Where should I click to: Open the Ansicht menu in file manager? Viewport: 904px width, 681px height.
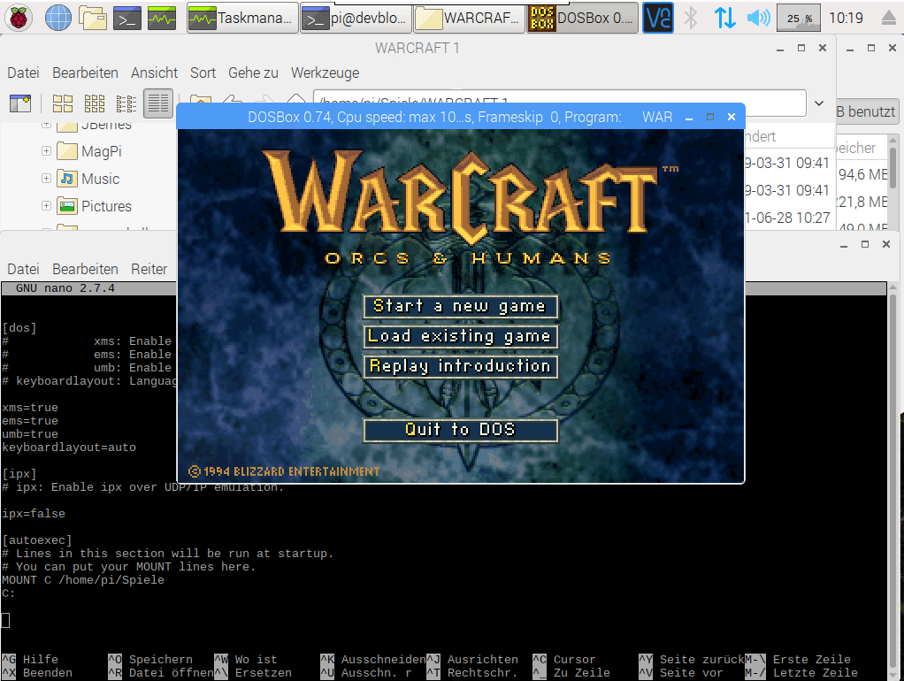[x=154, y=73]
